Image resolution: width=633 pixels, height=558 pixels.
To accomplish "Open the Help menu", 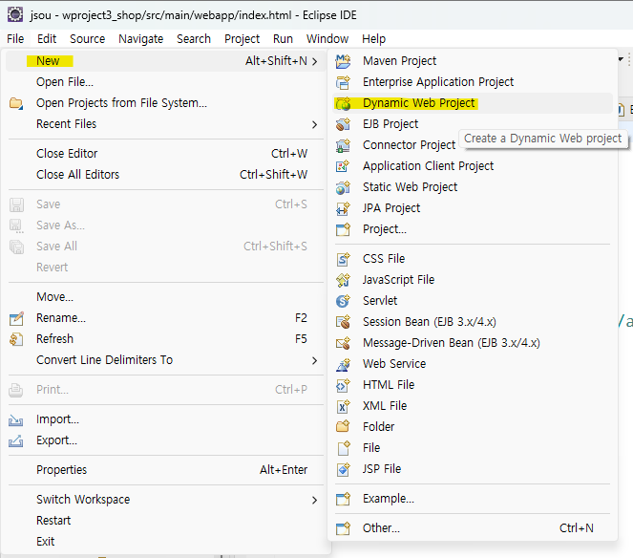I will pyautogui.click(x=374, y=39).
